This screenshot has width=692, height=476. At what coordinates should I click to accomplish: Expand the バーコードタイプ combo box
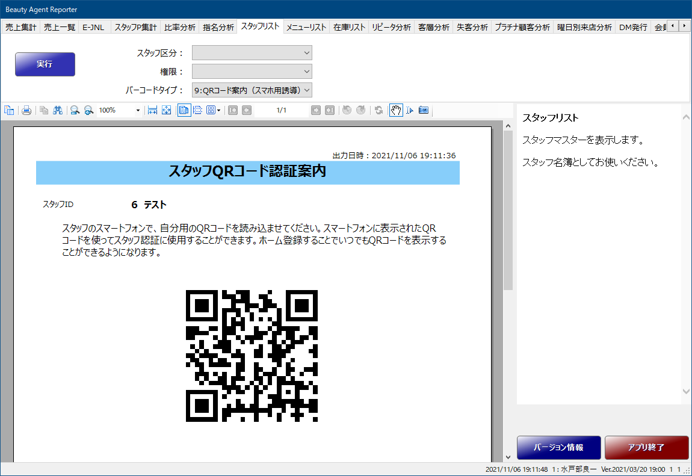point(252,90)
